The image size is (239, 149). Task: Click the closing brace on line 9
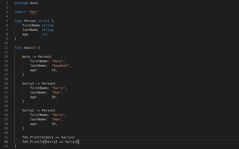click(x=15, y=39)
